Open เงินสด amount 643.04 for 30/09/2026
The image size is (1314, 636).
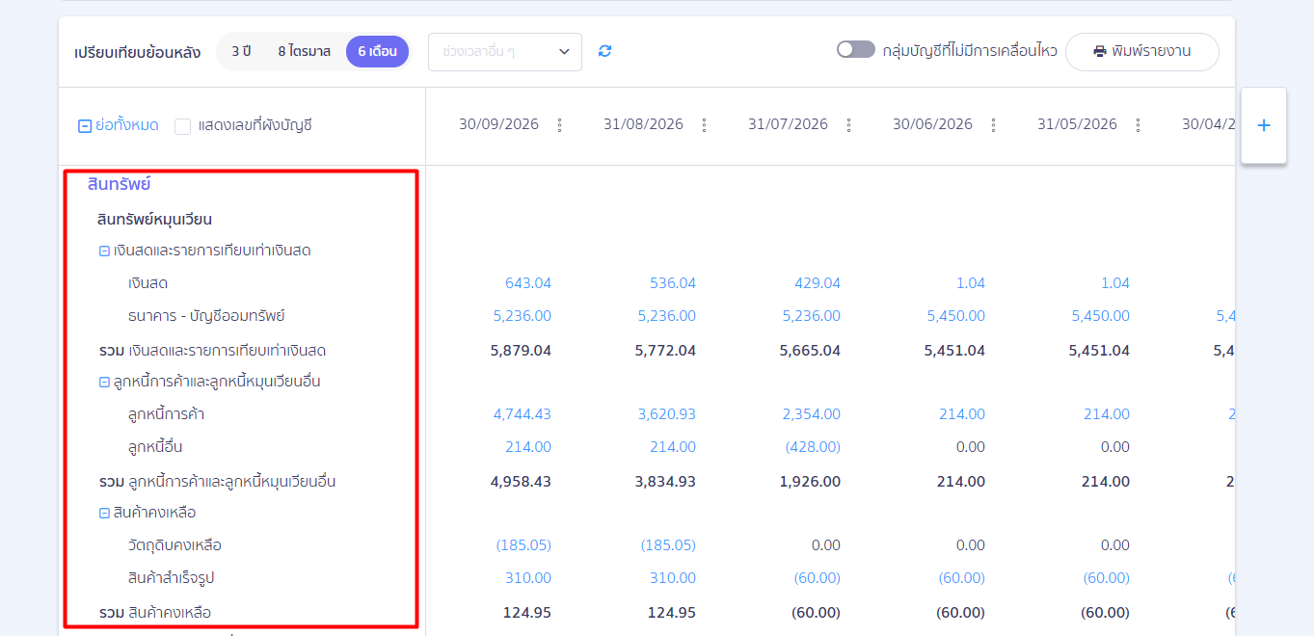click(x=528, y=283)
